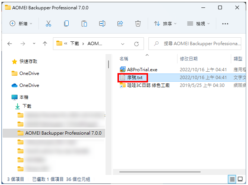The image size is (248, 185).
Task: Open the See more three-dots menu
Action: 225,24
